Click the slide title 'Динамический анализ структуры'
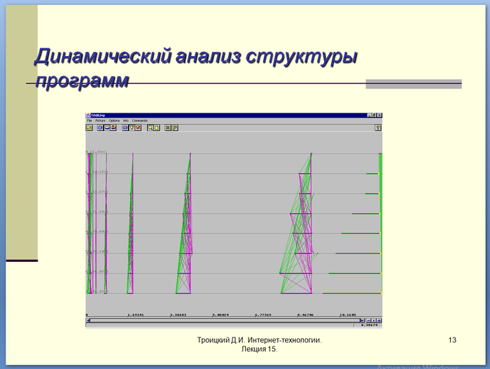Screen dimensions: 490x369 pyautogui.click(x=196, y=57)
